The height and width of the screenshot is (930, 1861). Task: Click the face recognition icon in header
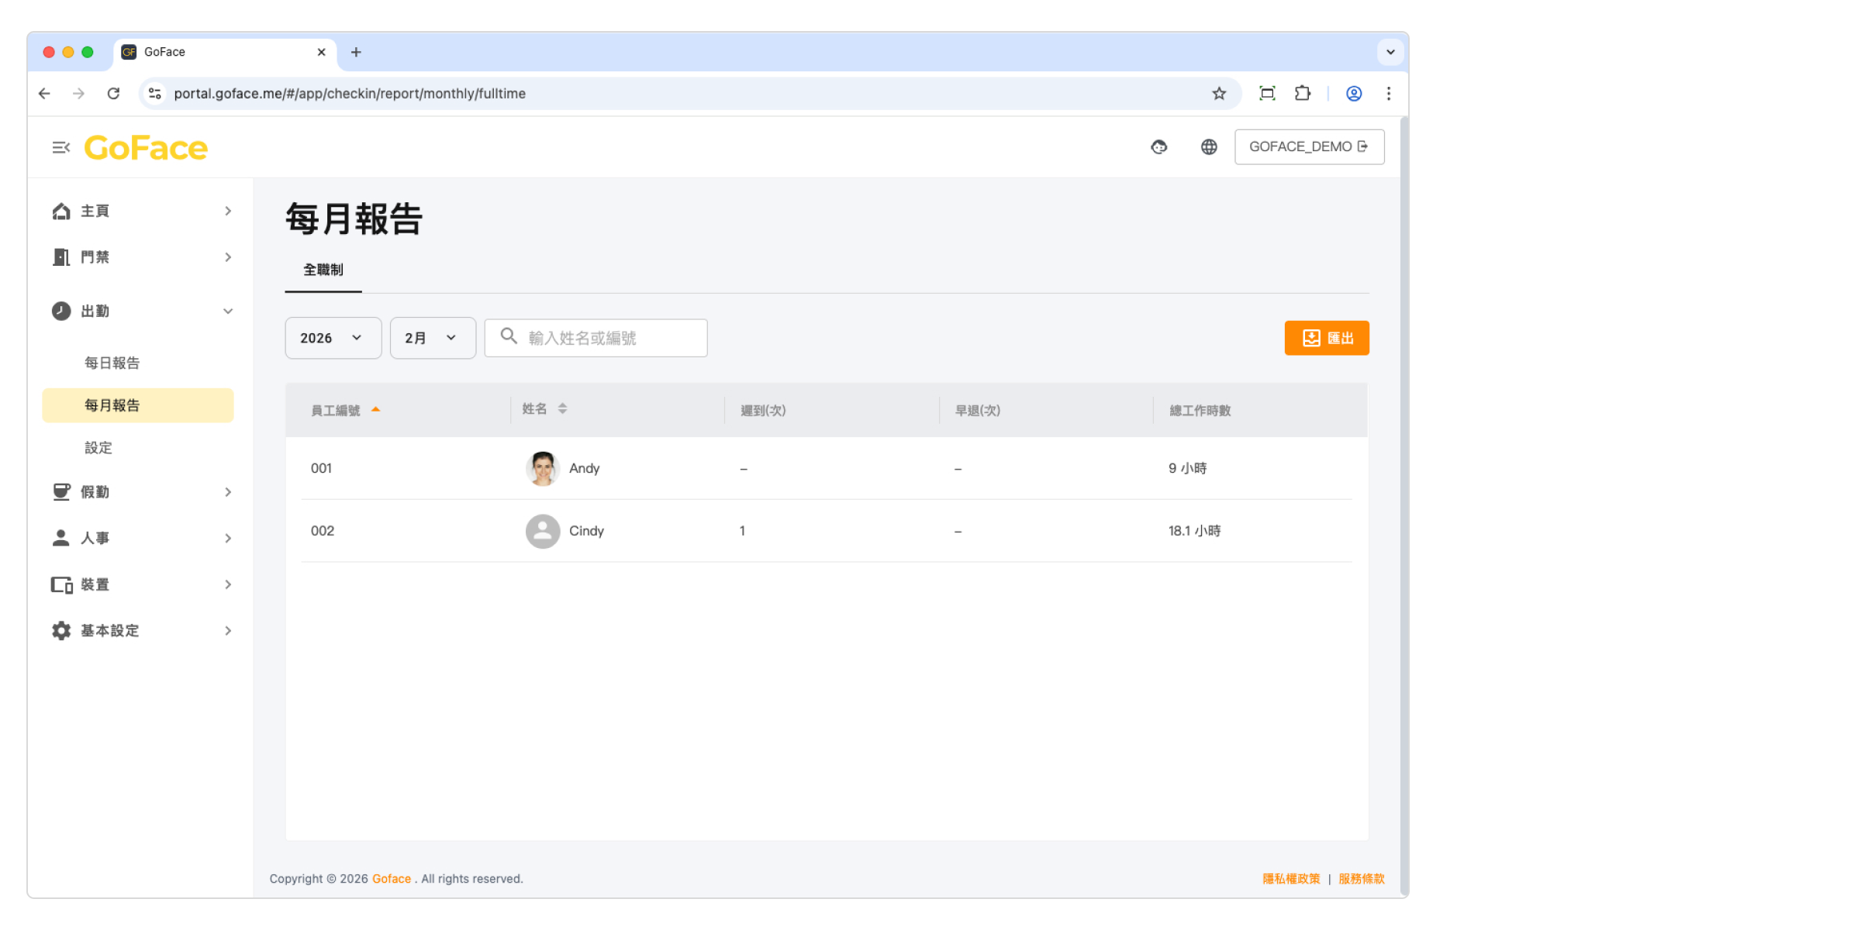(1158, 147)
